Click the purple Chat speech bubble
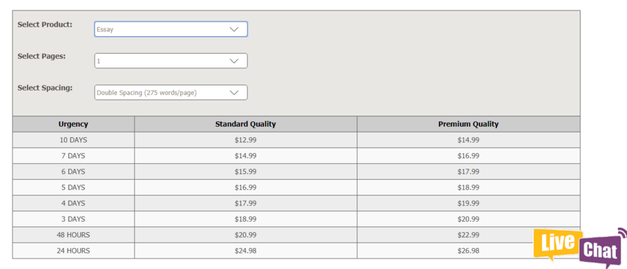 602,249
